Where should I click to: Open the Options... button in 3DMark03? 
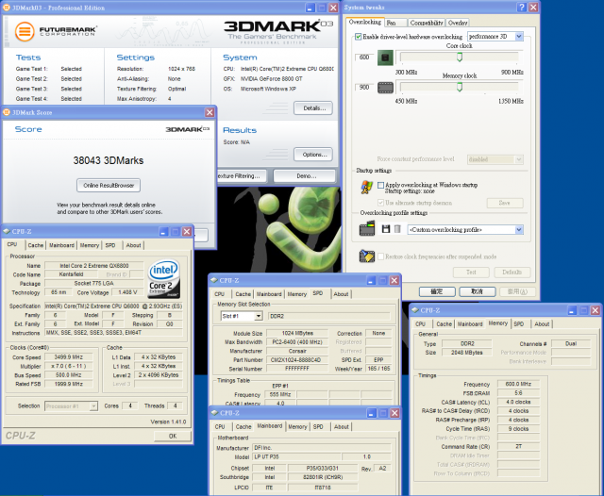pyautogui.click(x=313, y=155)
